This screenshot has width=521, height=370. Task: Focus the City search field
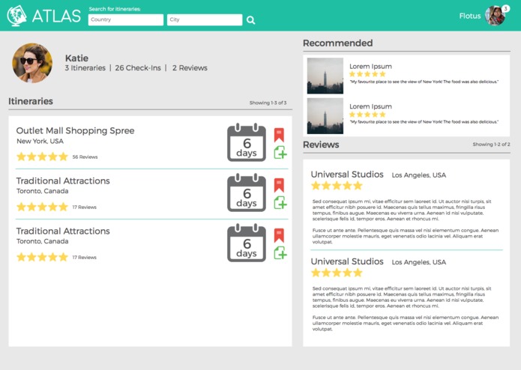[205, 19]
